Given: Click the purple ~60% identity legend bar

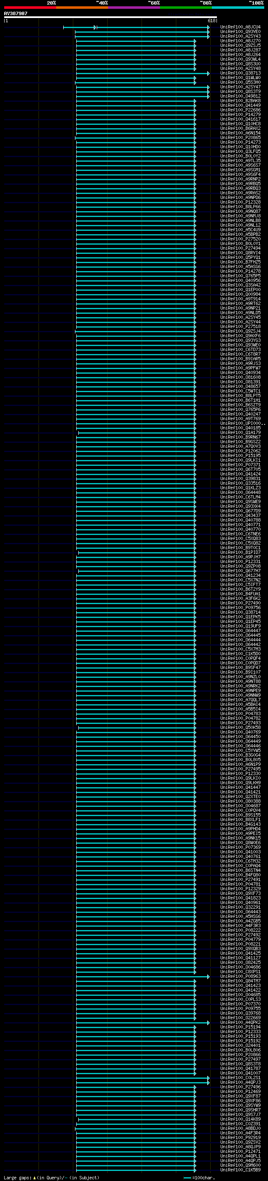Looking at the screenshot, I should (x=134, y=8).
